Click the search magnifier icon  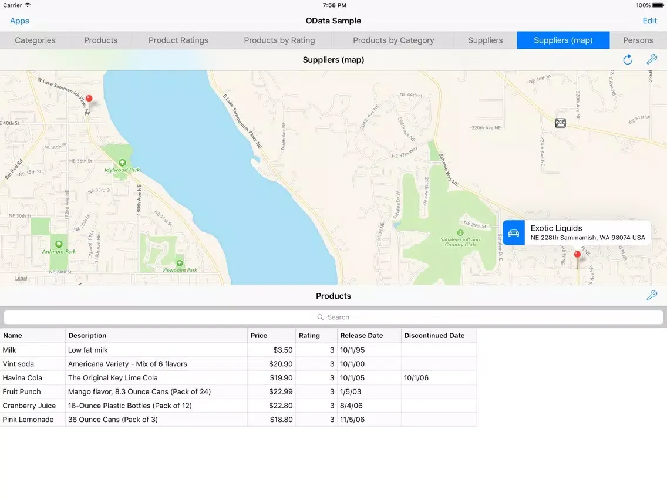[321, 317]
